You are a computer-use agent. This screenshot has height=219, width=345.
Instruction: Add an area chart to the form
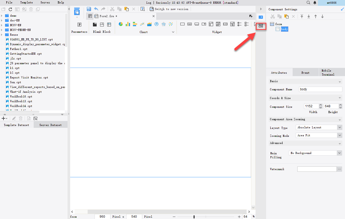click(x=149, y=24)
